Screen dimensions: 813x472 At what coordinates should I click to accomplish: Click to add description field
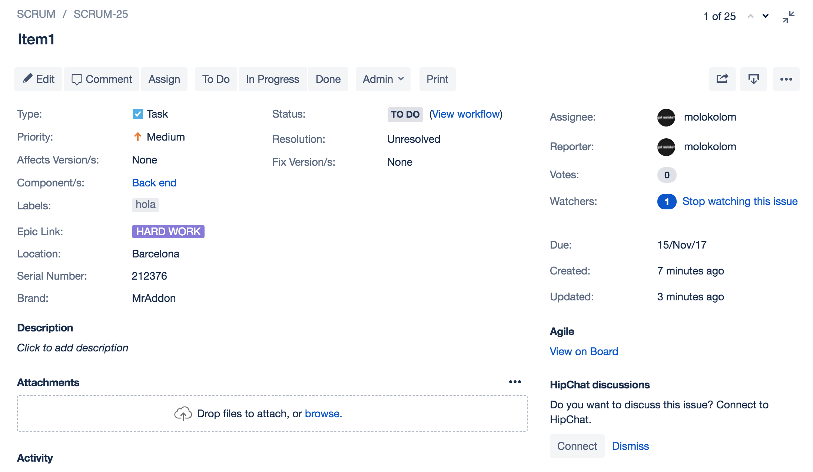73,348
